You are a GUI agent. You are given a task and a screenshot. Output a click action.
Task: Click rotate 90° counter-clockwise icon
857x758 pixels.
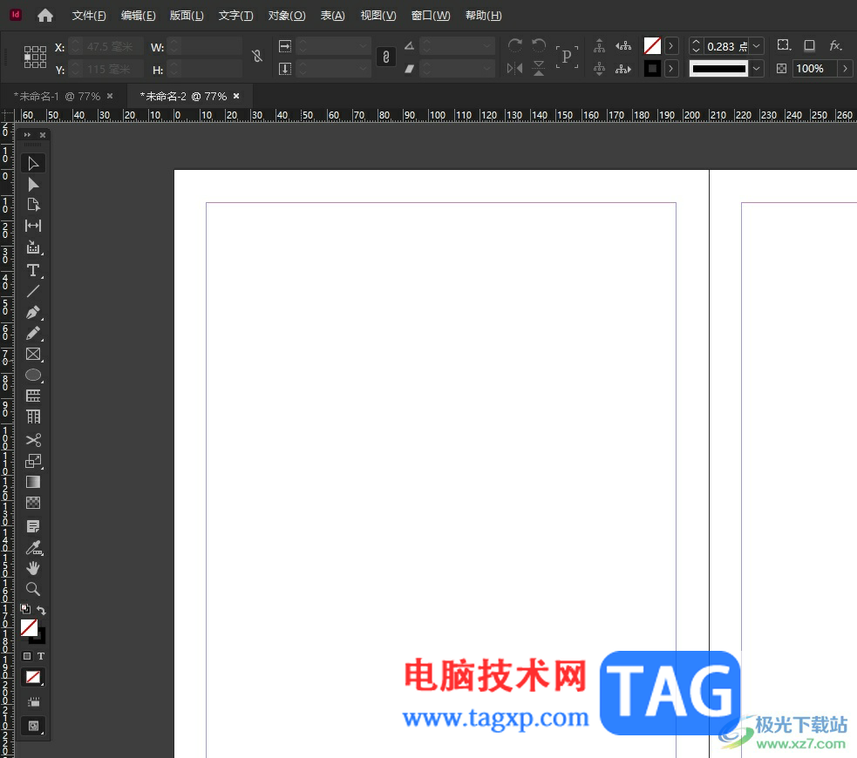tap(539, 45)
